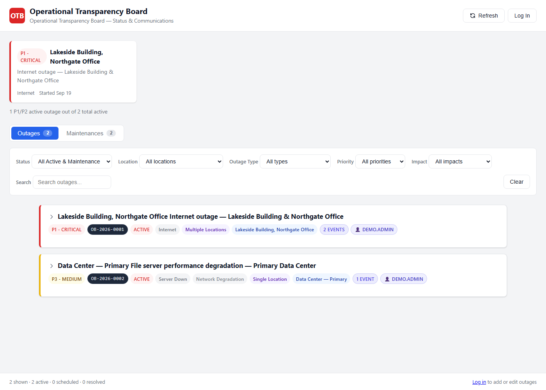Focus the Search outages field
Image resolution: width=546 pixels, height=390 pixels.
pos(72,182)
